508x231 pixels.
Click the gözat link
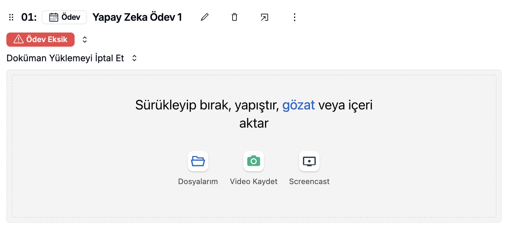click(298, 105)
